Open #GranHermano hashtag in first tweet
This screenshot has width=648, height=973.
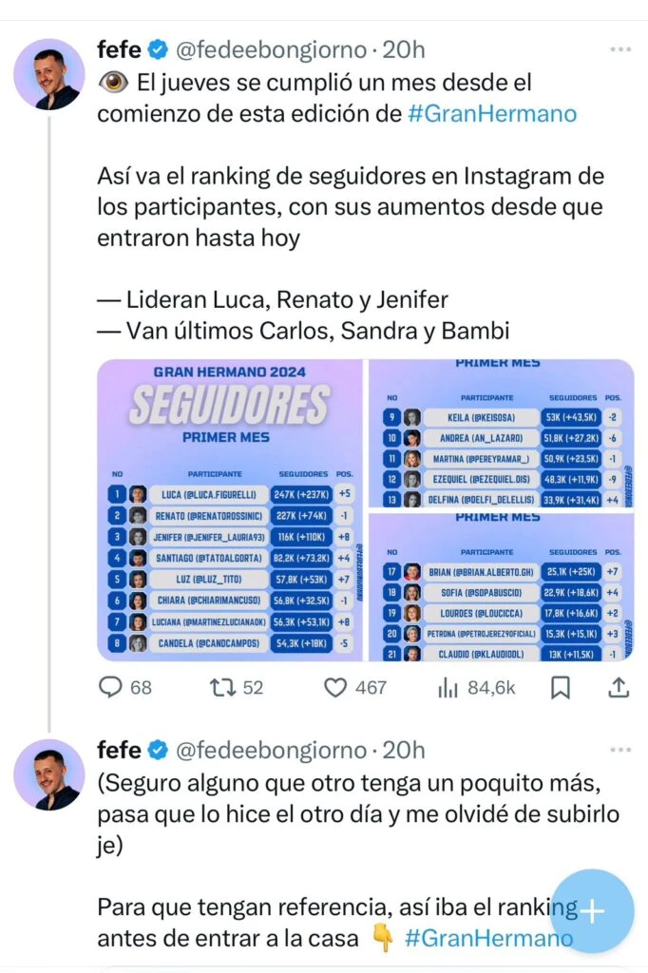point(491,113)
